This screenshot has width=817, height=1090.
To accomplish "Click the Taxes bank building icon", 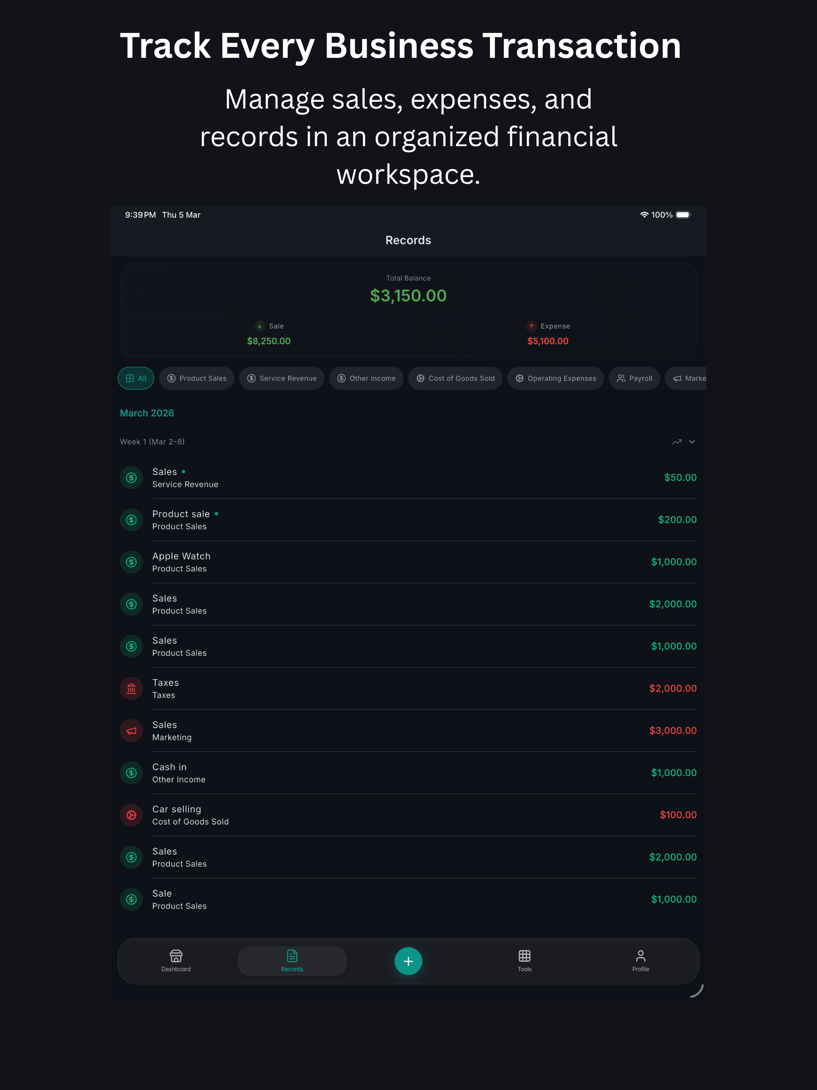I will (x=131, y=688).
